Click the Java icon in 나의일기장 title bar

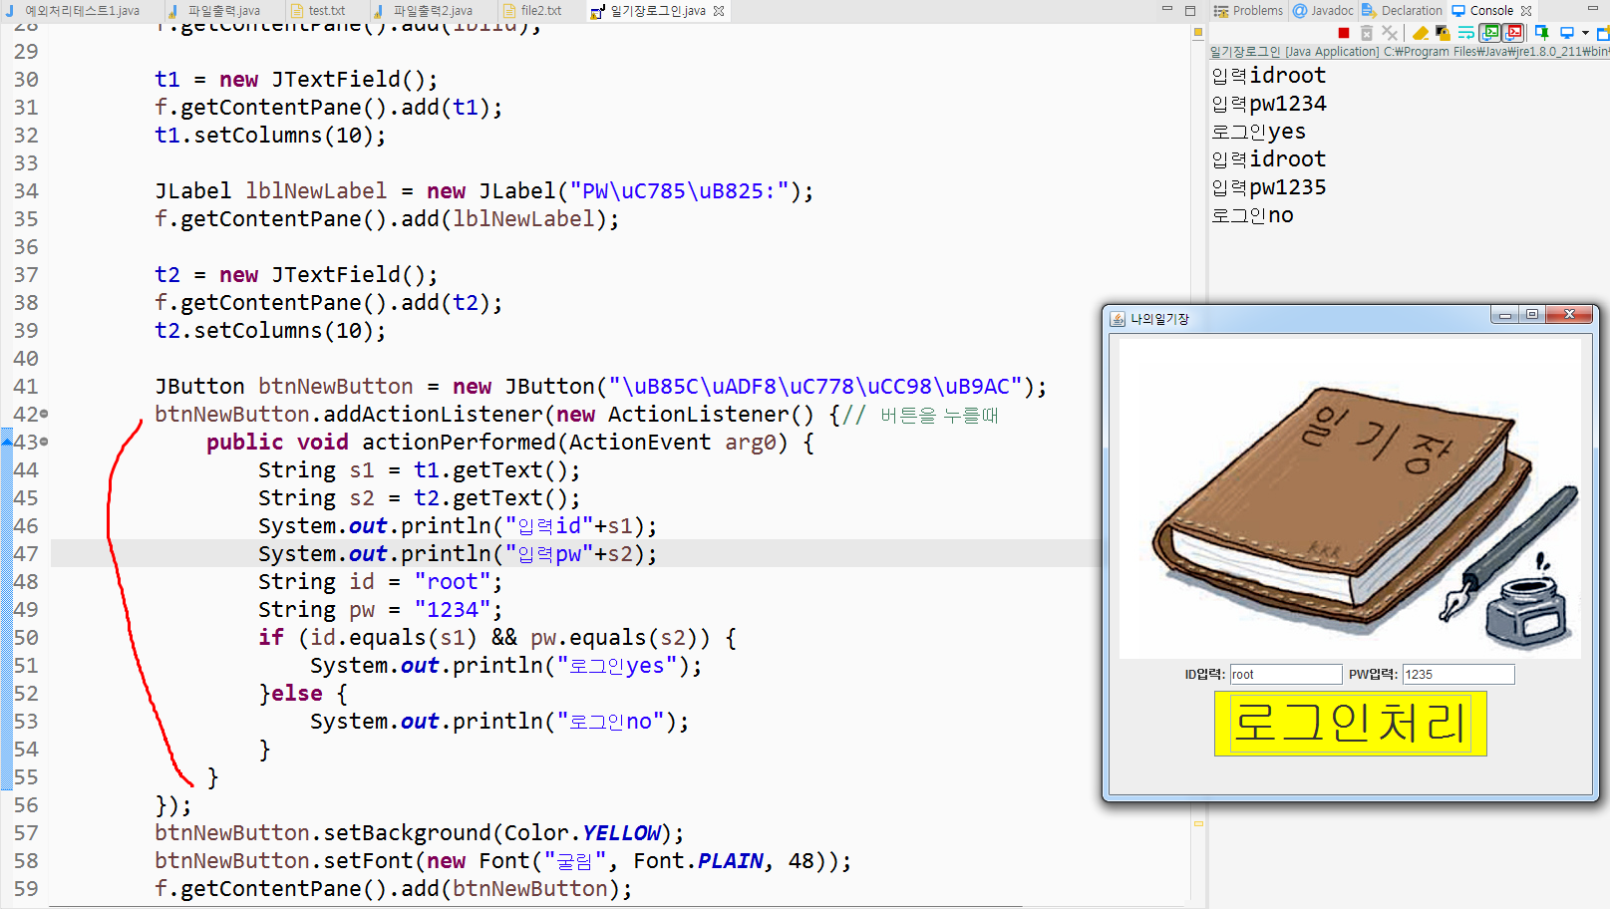(1119, 319)
